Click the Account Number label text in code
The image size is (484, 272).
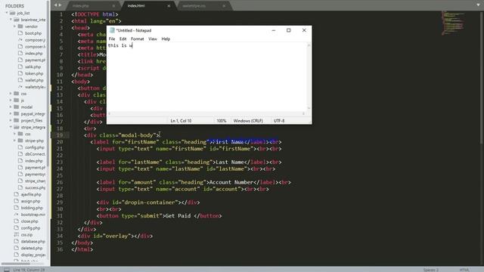point(231,182)
